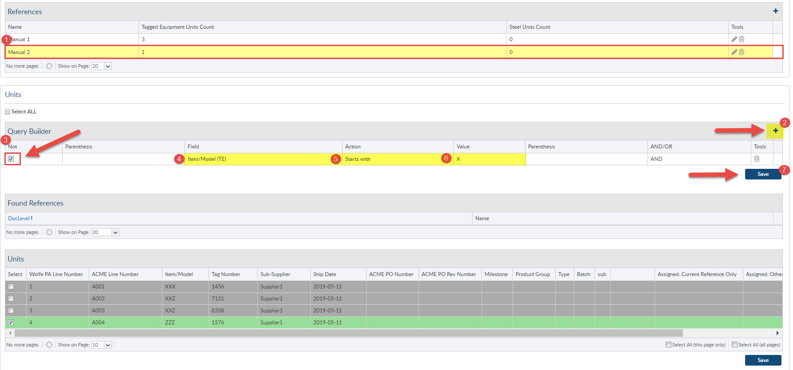Click the left Parenthesis cell of query row
The image size is (793, 370).
pos(123,159)
